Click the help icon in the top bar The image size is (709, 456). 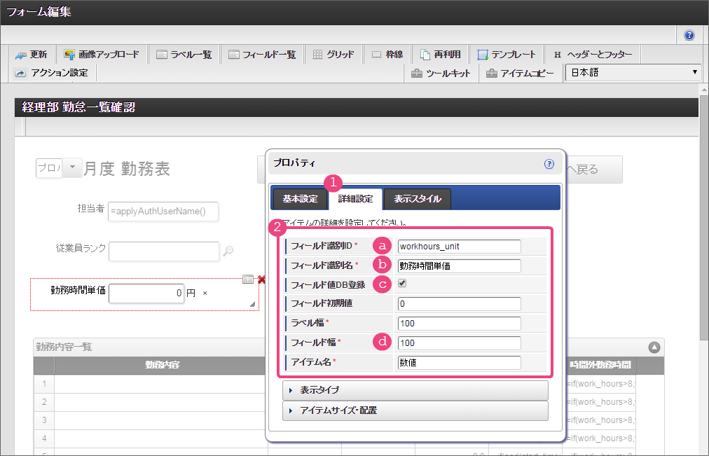click(x=689, y=35)
